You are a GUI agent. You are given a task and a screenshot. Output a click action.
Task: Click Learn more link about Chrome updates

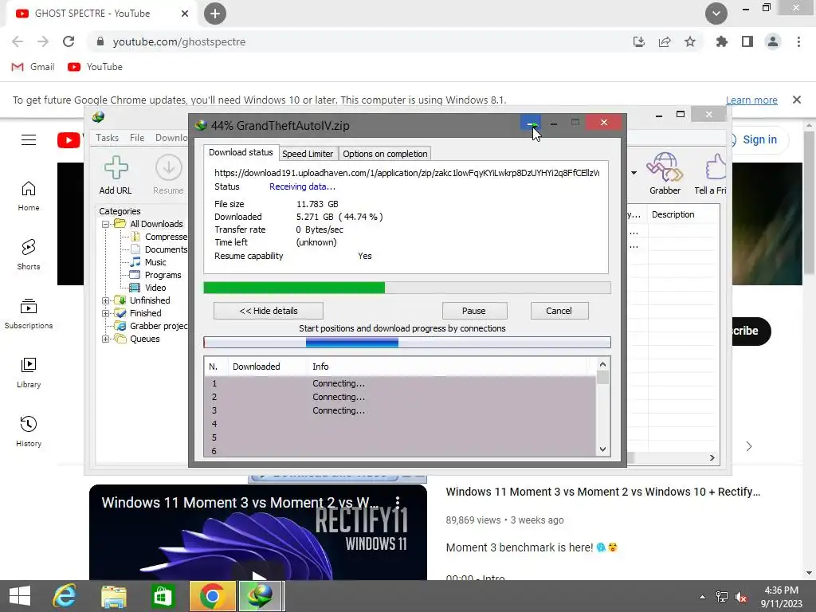point(751,100)
